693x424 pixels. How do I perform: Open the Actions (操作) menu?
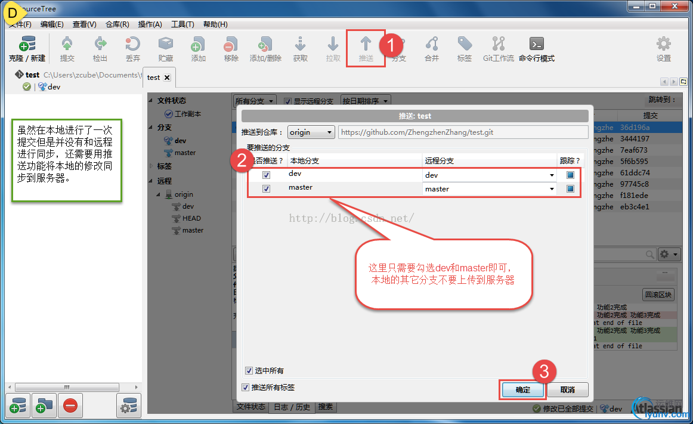tap(150, 24)
